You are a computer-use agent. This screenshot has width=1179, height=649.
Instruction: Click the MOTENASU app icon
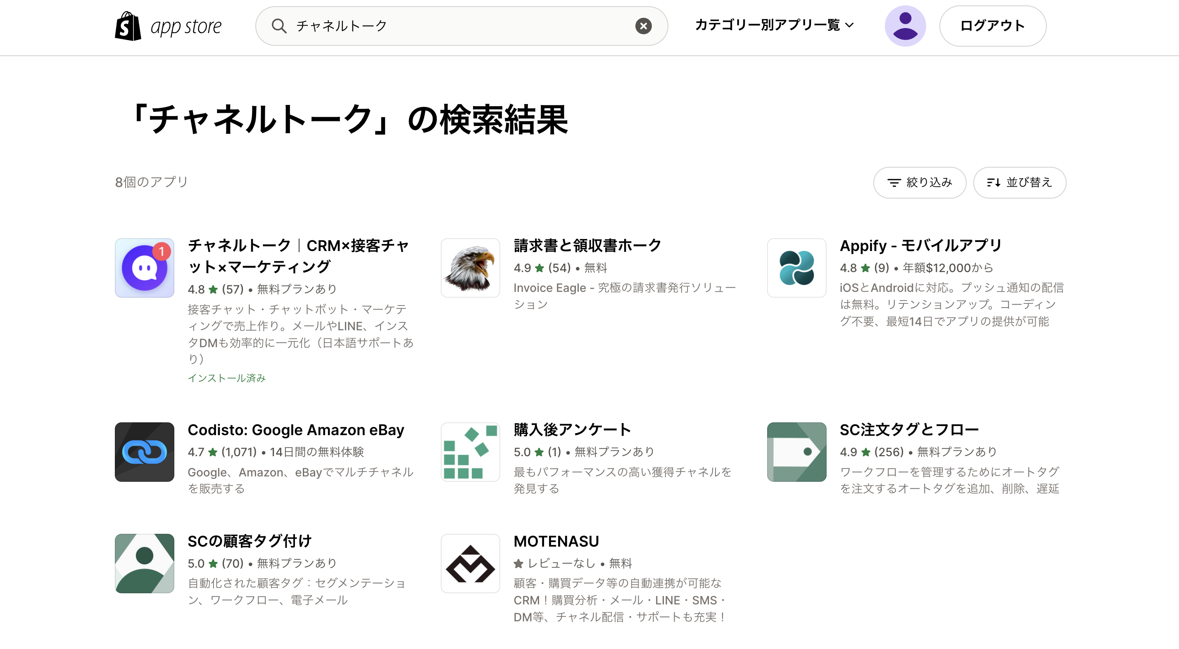[x=470, y=564]
